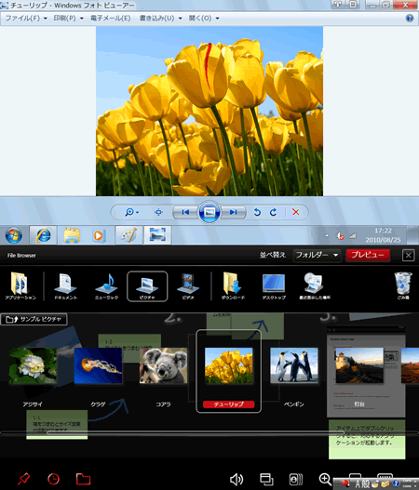Click the red folder icon

coord(83,479)
